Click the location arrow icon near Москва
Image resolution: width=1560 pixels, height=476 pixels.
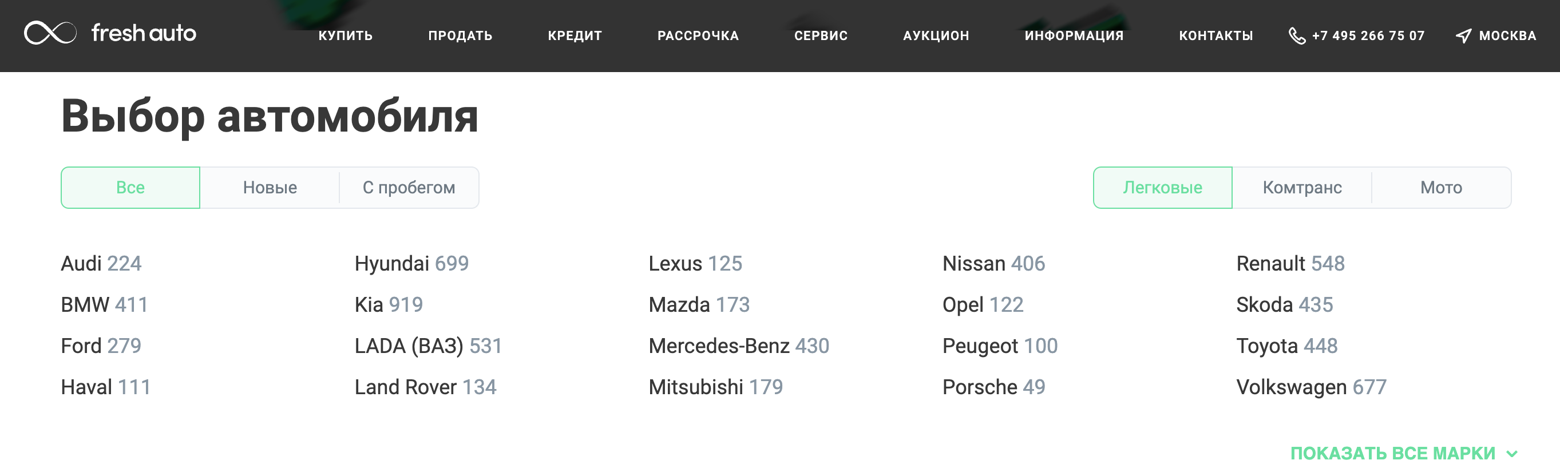tap(1463, 35)
